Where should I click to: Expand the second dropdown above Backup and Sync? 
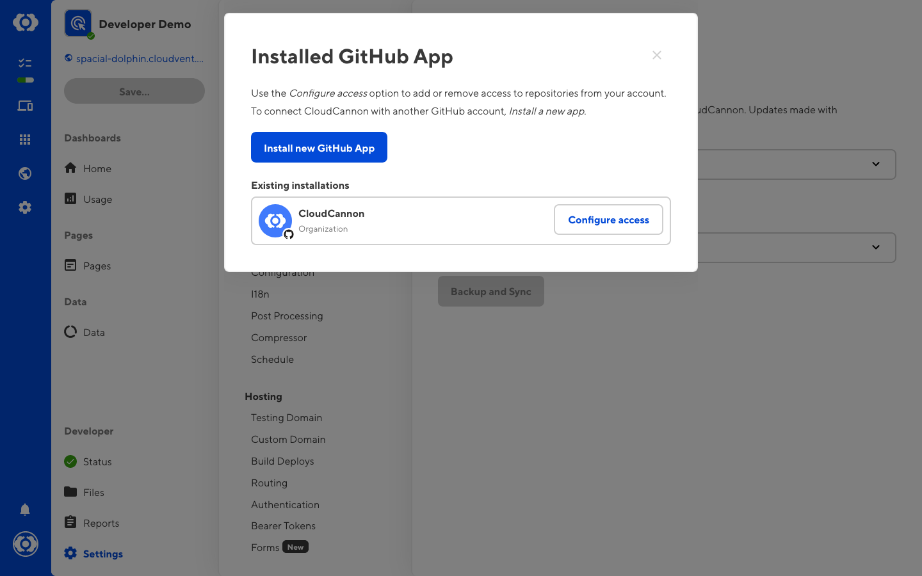click(x=875, y=248)
